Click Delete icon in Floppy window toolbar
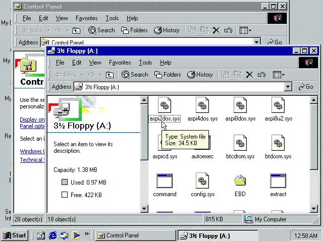The image size is (323, 242). tap(249, 75)
